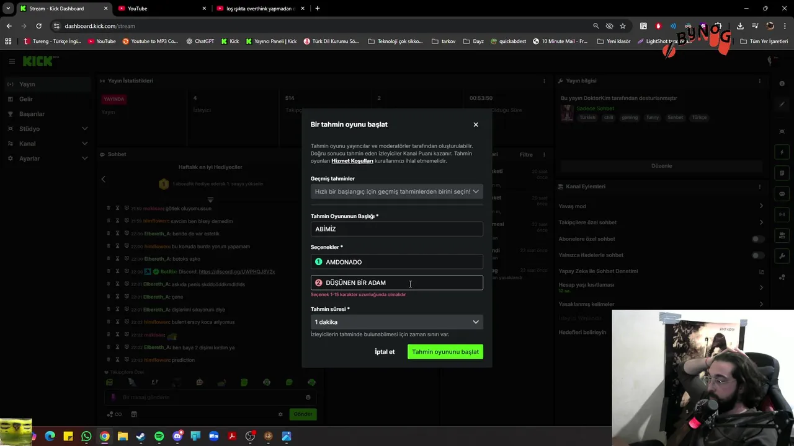Go back to previous page

[9, 26]
